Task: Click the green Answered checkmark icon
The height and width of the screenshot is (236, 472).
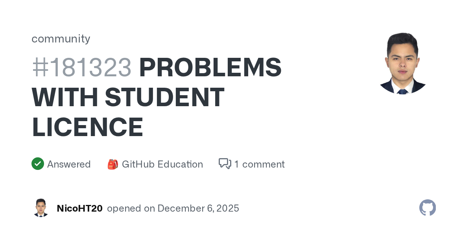Action: coord(38,164)
